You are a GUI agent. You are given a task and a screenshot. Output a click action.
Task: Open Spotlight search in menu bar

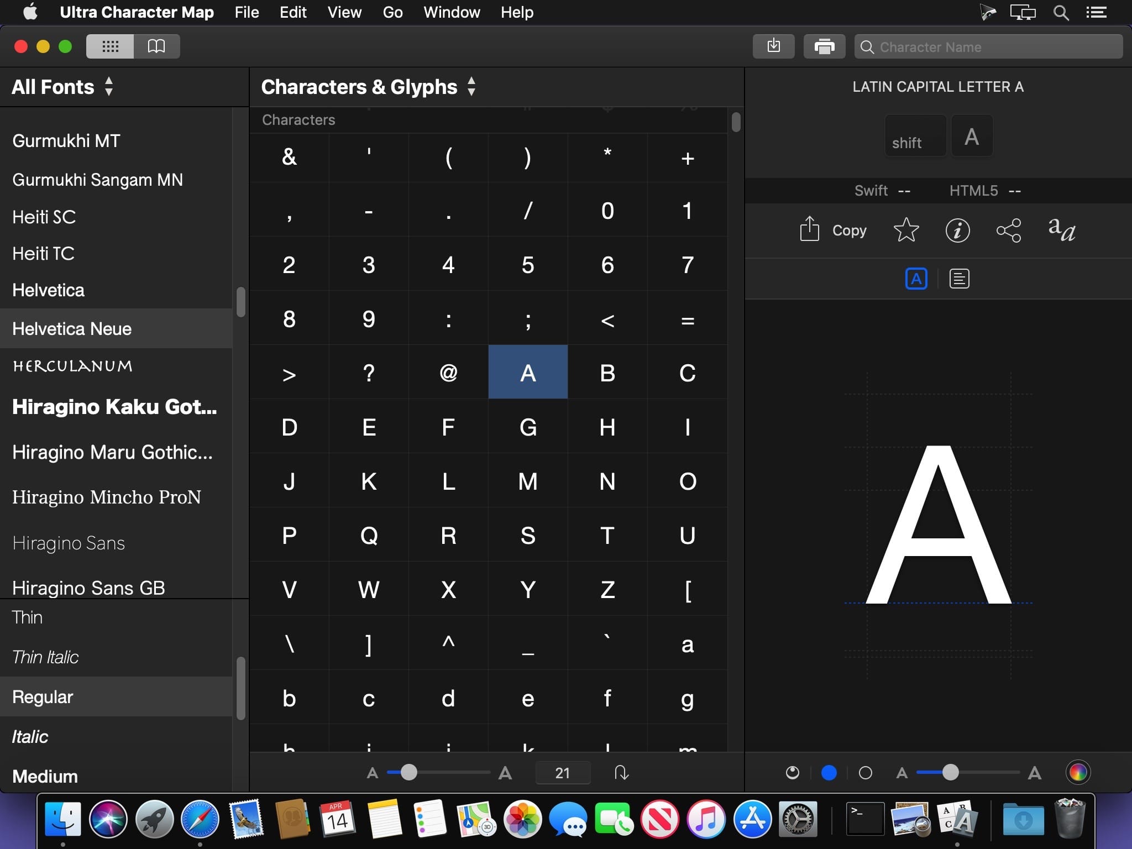pyautogui.click(x=1061, y=12)
